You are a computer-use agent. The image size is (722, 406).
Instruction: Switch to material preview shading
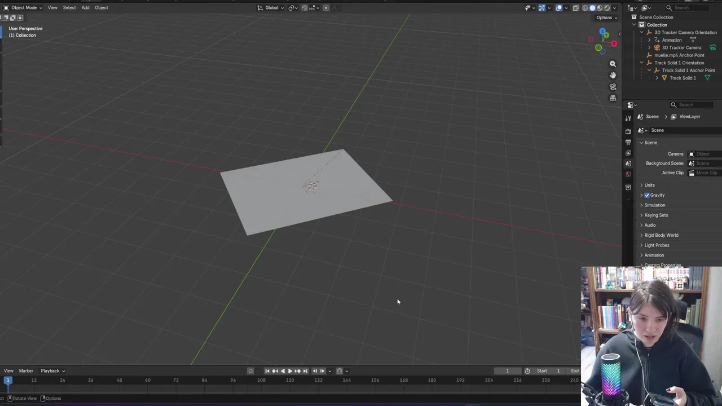coord(600,7)
